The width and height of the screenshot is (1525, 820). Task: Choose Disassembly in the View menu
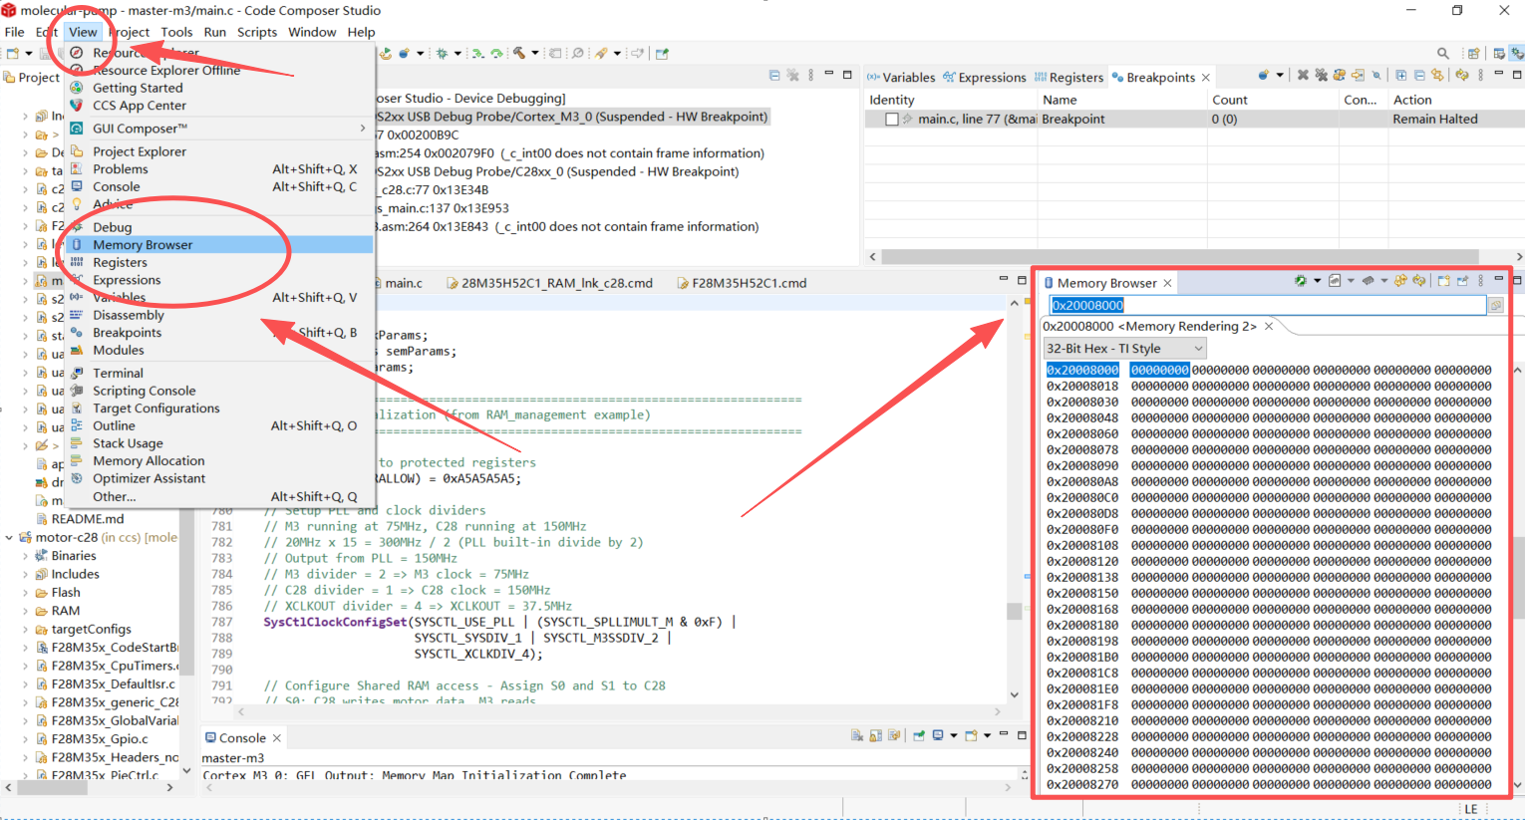pyautogui.click(x=128, y=315)
